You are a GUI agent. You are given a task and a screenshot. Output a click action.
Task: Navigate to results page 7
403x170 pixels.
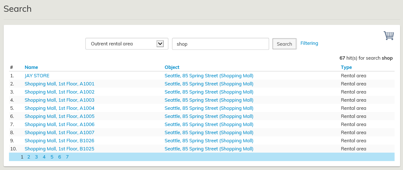(x=67, y=157)
